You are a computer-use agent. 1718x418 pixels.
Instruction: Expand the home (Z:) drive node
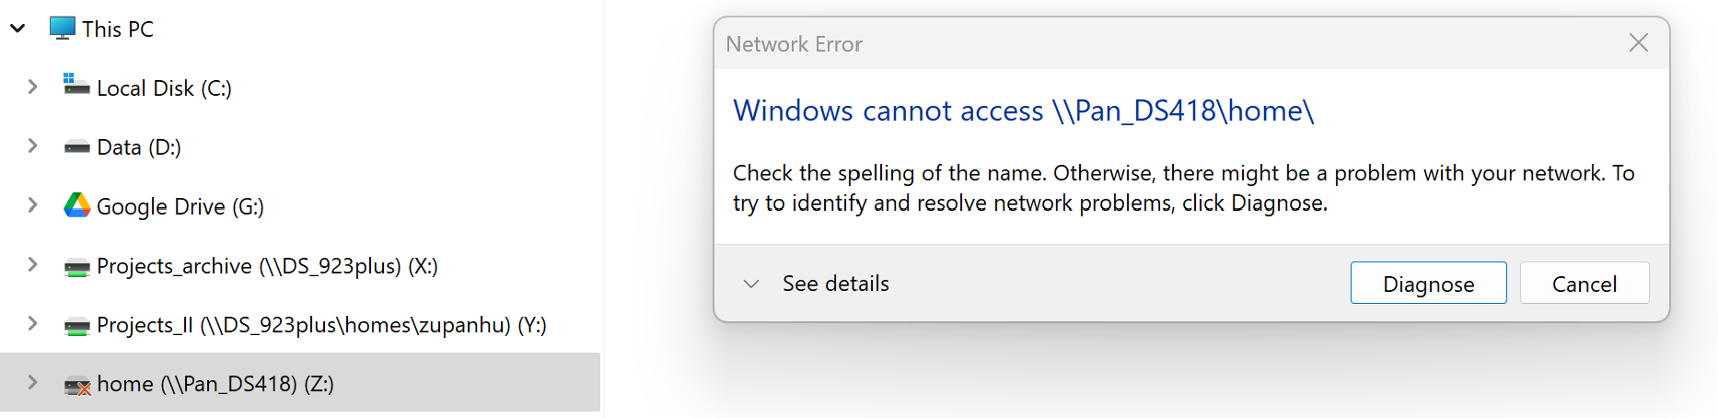pyautogui.click(x=32, y=382)
